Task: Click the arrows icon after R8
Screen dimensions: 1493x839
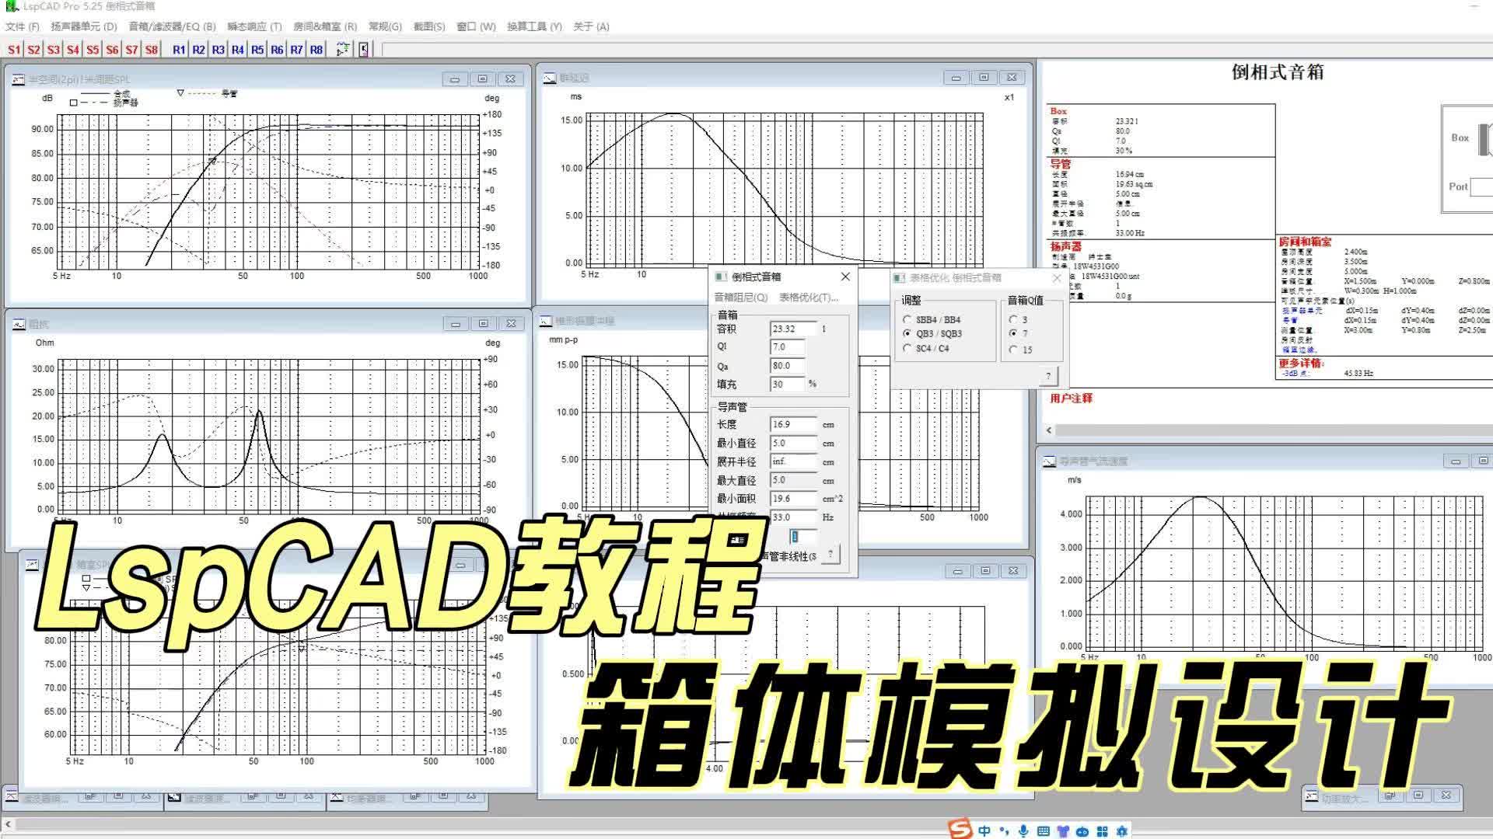Action: click(343, 50)
